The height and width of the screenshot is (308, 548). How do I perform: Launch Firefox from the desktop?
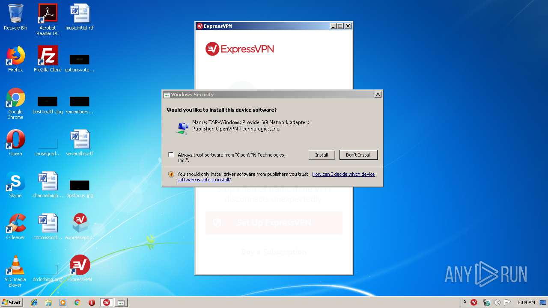click(x=15, y=59)
